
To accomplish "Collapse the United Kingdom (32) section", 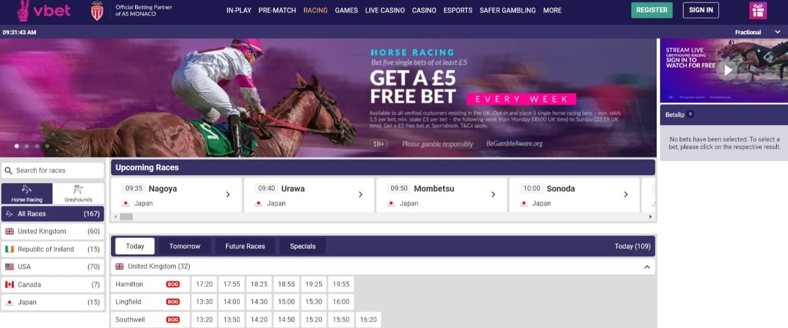I will (647, 267).
